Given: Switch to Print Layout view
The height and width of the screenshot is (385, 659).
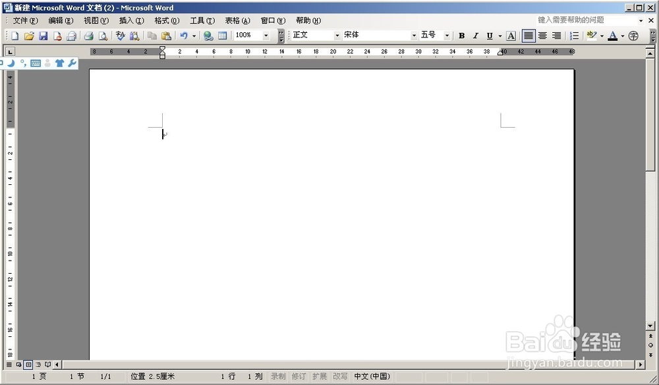Looking at the screenshot, I should 28,365.
